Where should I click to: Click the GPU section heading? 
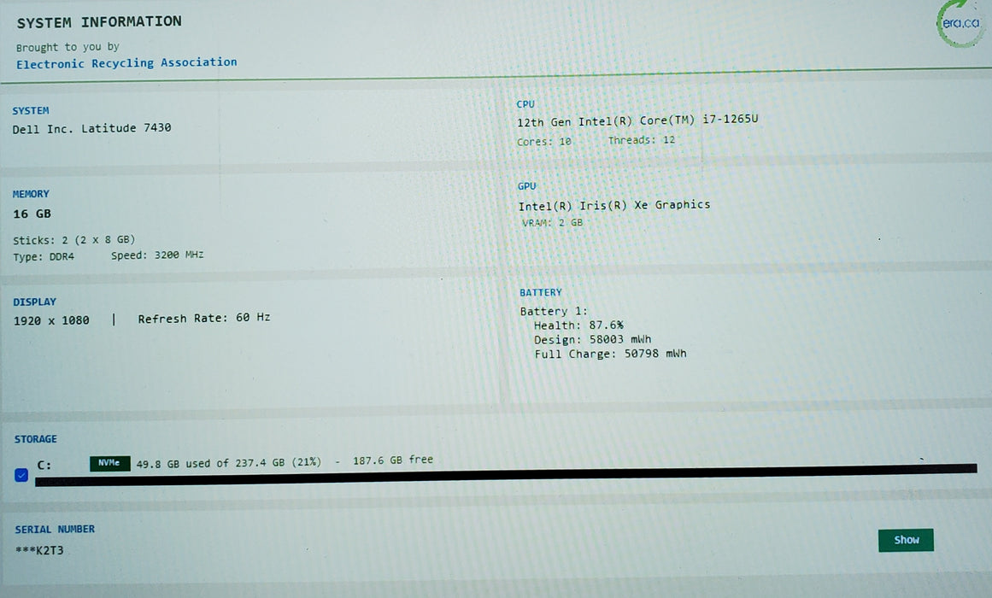point(526,186)
